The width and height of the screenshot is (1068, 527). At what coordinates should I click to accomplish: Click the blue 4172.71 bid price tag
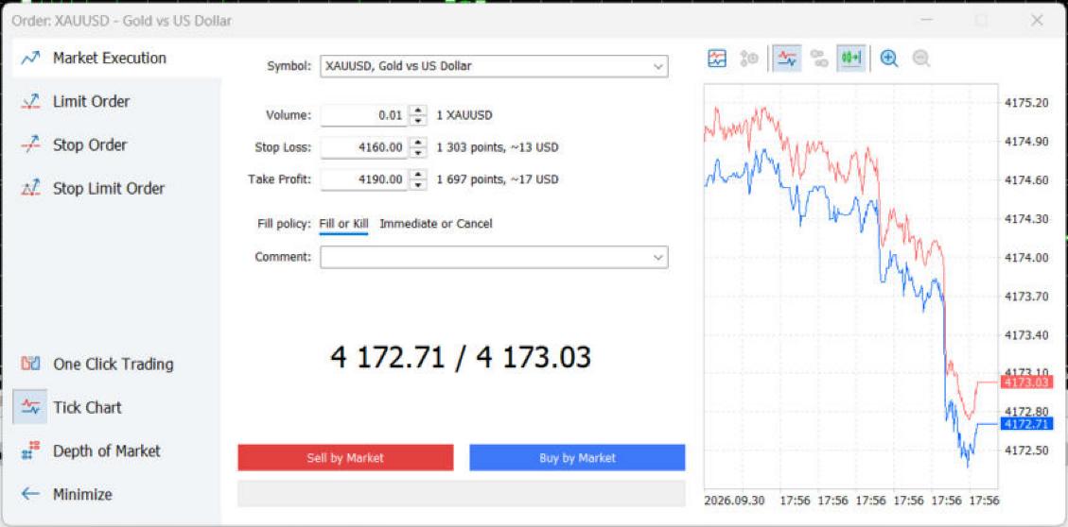point(1025,424)
